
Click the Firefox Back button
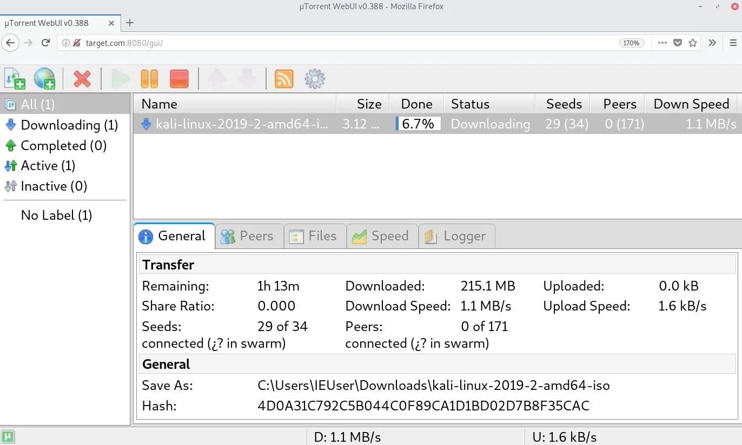[10, 43]
